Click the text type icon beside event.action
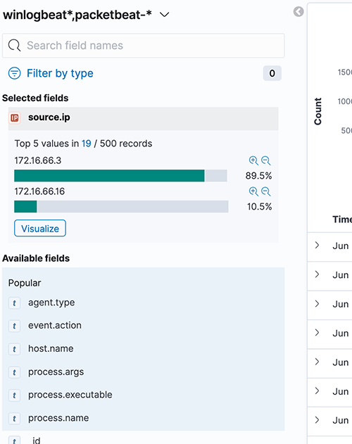 point(14,326)
